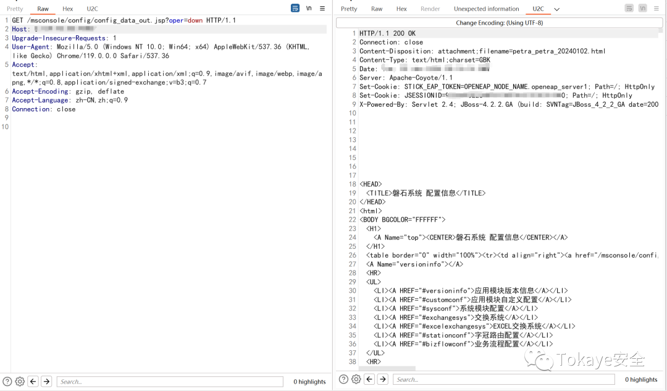Click the Accept-Language header line

tap(70, 101)
